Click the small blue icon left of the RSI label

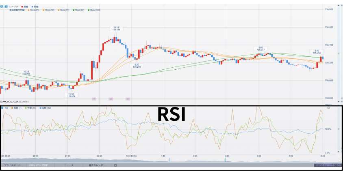tap(2, 108)
